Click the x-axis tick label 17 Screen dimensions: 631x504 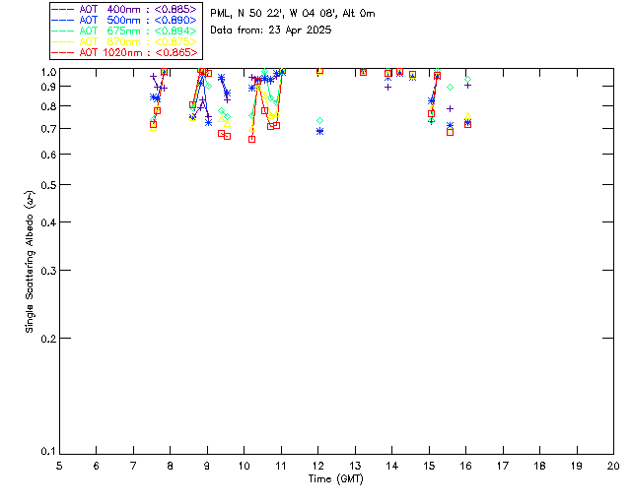[503, 466]
